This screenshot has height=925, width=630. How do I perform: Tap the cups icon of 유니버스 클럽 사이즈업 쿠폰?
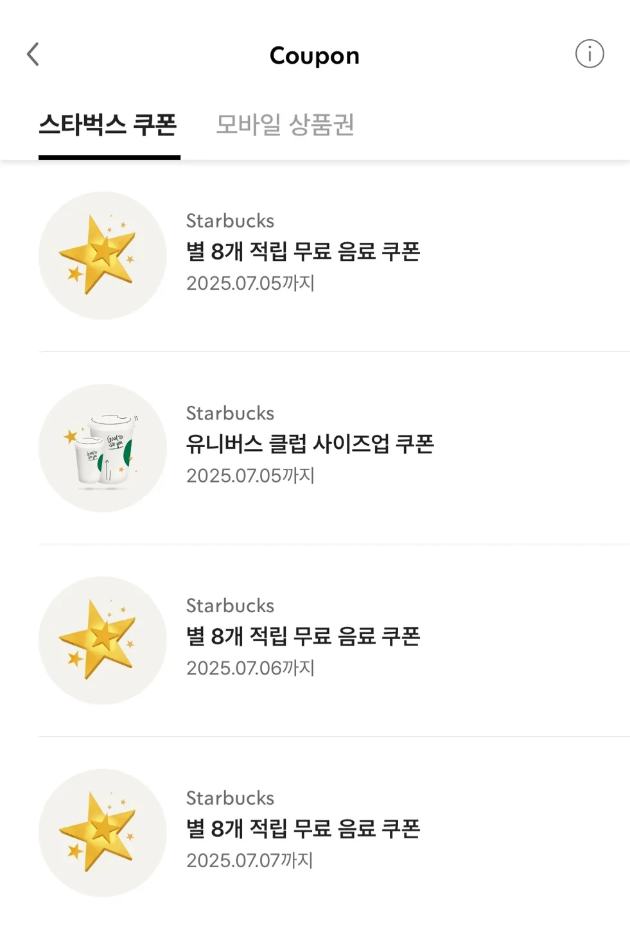point(103,448)
